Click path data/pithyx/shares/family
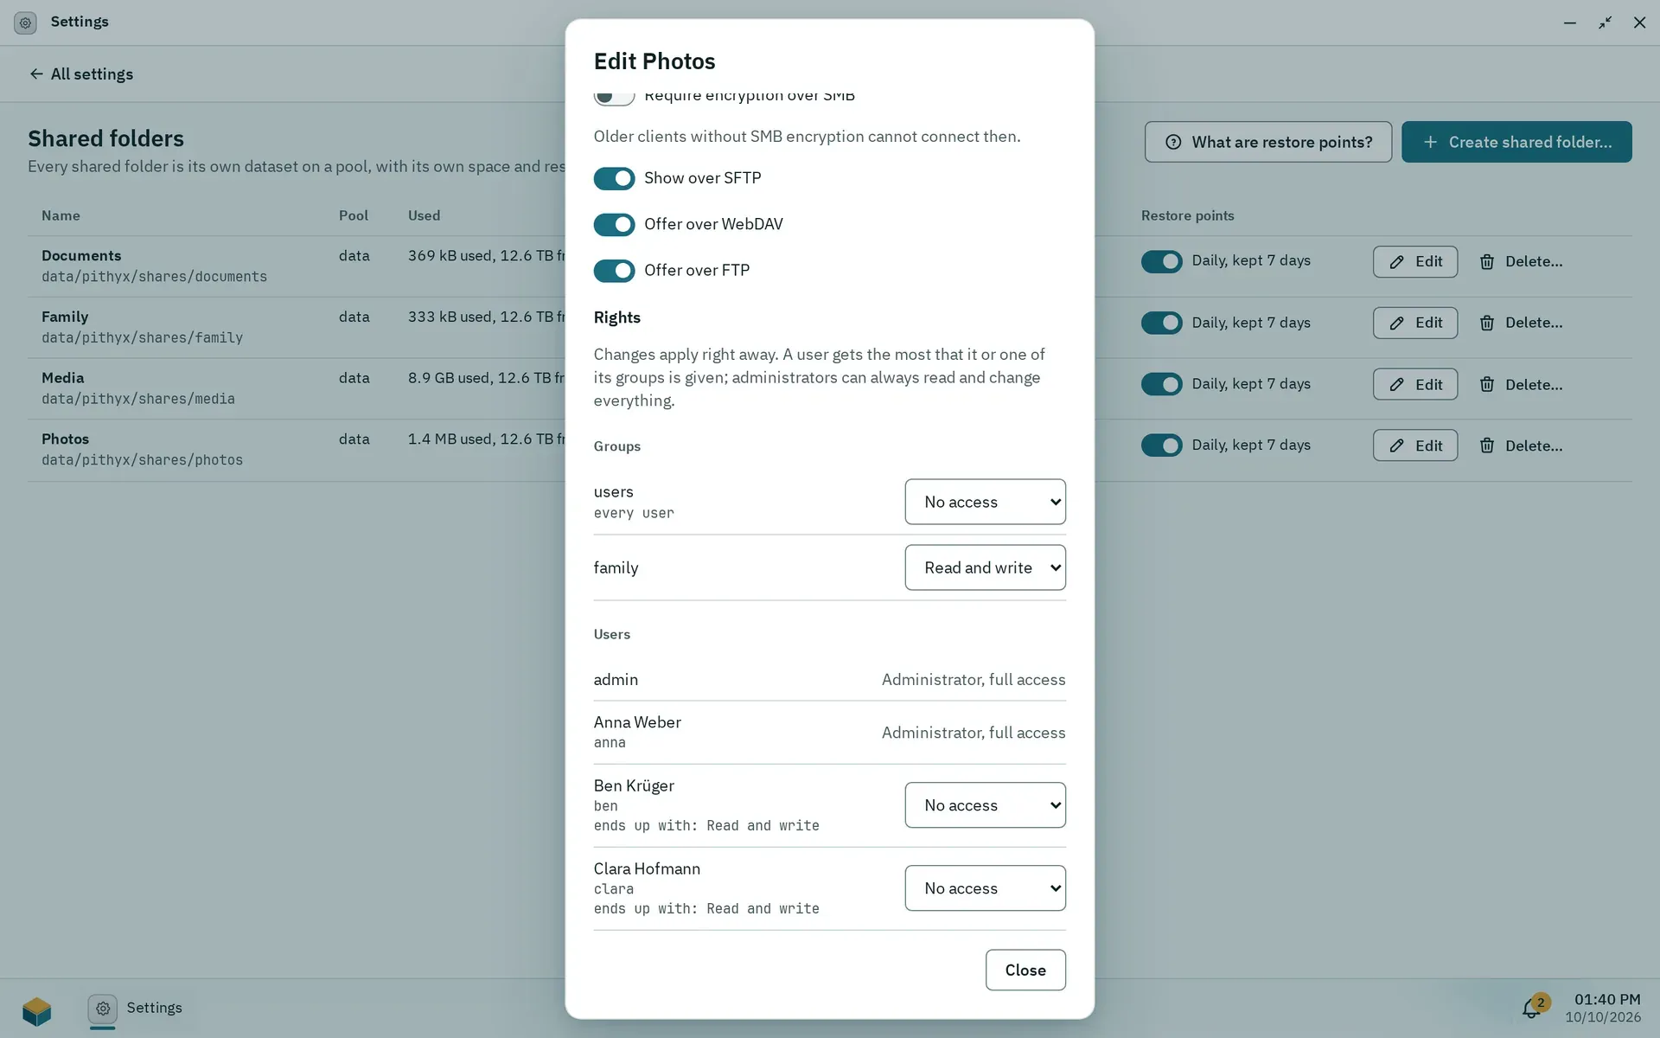 click(142, 338)
